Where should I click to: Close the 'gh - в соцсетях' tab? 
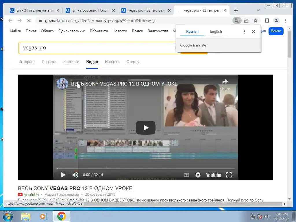coord(113,11)
